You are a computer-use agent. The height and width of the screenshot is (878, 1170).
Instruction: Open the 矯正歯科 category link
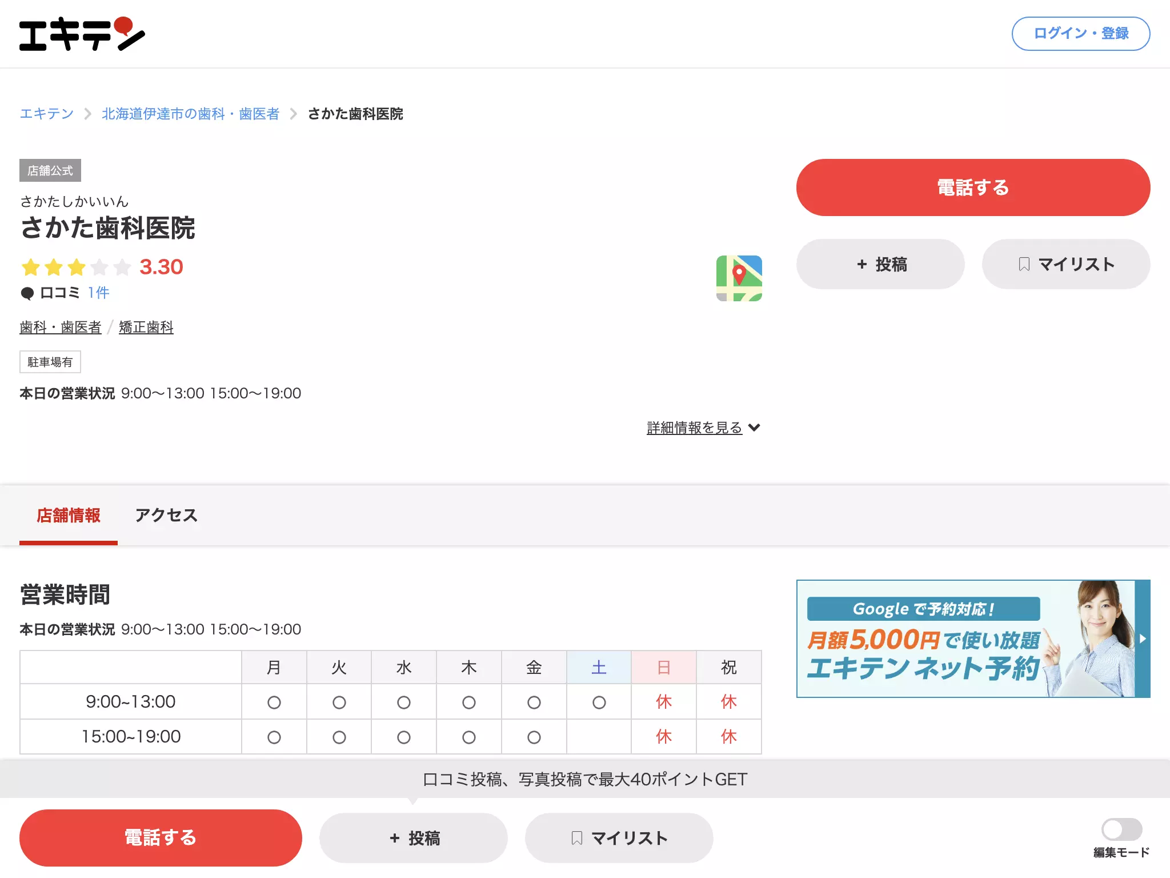tap(146, 327)
